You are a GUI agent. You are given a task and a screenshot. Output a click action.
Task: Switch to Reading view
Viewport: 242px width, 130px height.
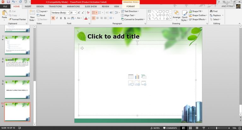[197, 128]
